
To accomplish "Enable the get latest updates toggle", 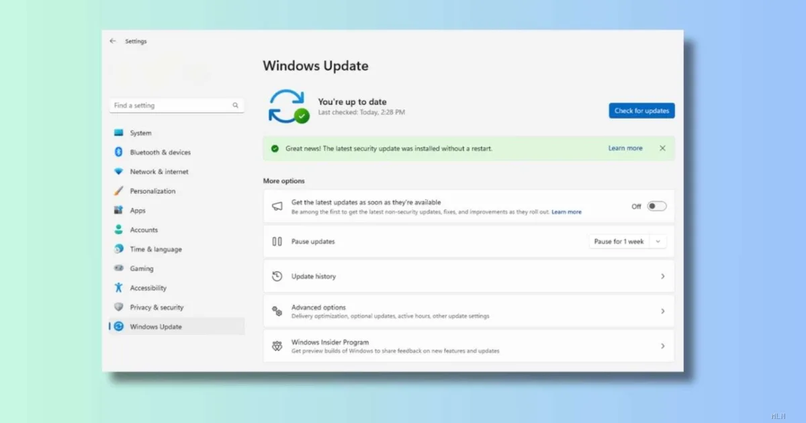I will pyautogui.click(x=656, y=206).
